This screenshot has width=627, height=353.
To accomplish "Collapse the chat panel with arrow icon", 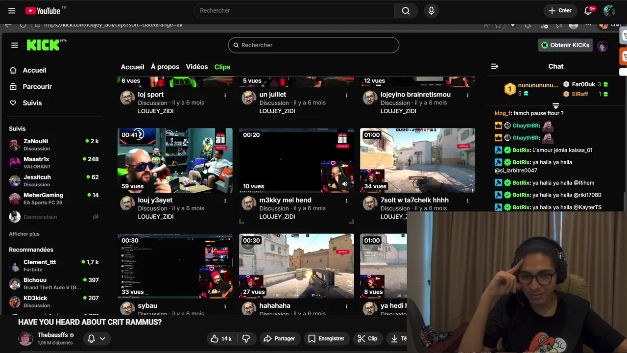I will 495,66.
